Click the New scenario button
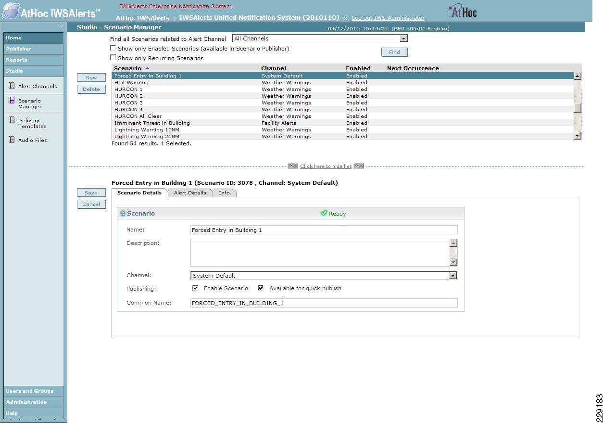The image size is (603, 423). 91,77
